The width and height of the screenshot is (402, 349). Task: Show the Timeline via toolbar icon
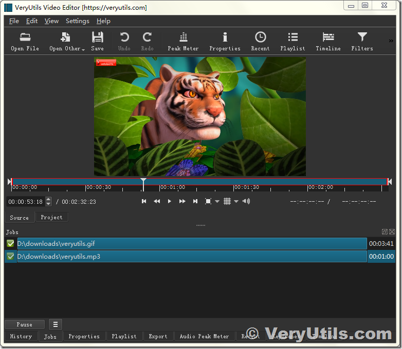(x=328, y=42)
